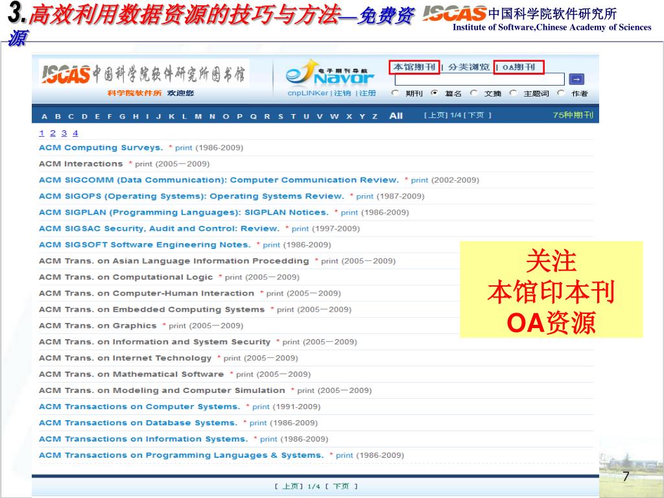Click ACM Trans. on Computer-Human Interaction
664x498 pixels.
(x=147, y=294)
